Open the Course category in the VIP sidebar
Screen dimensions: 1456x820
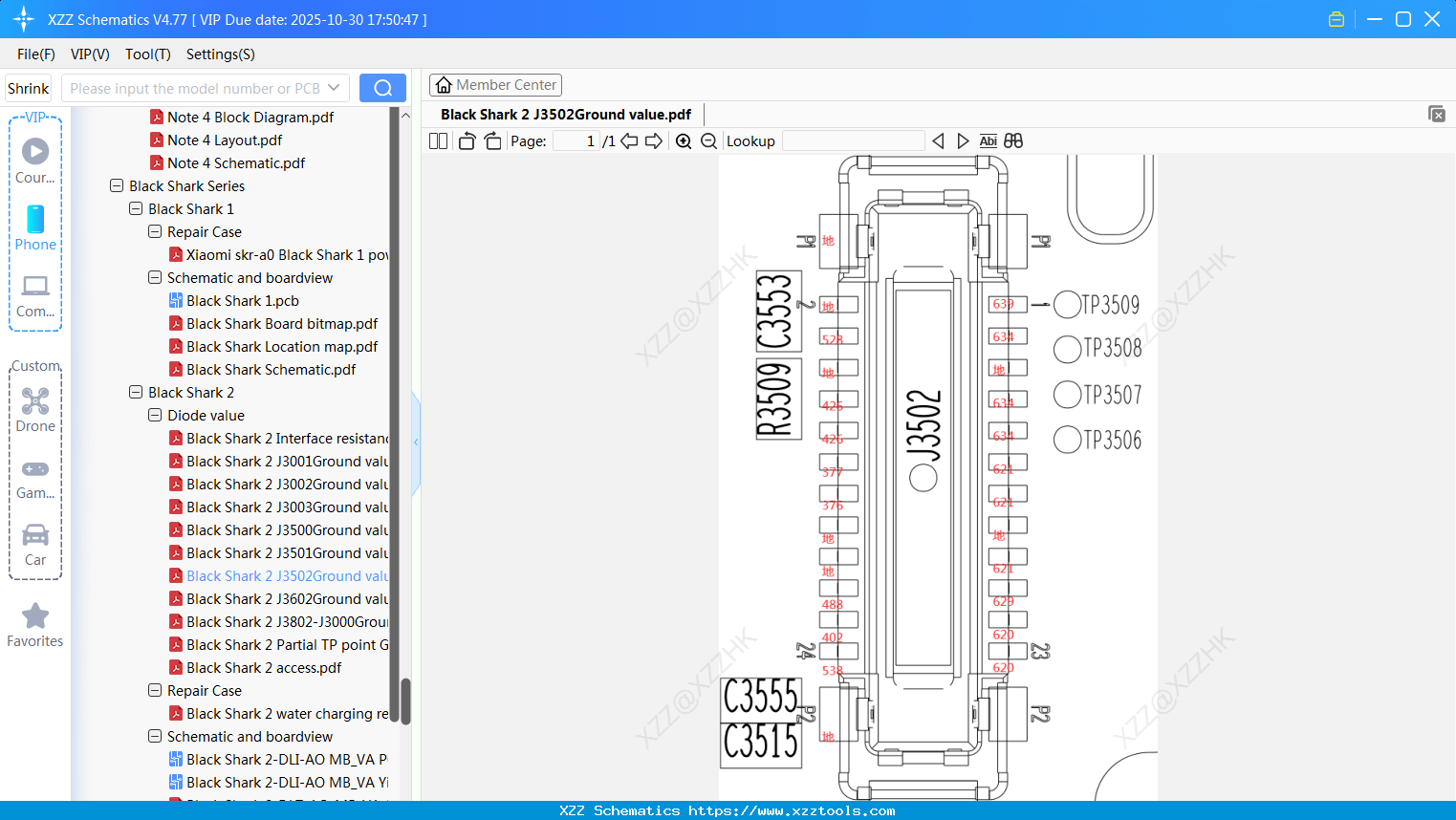[35, 161]
